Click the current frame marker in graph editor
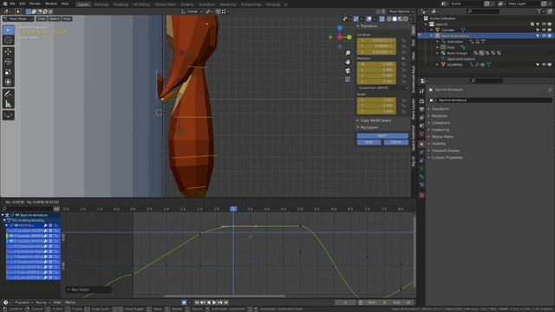This screenshot has width=555, height=312. pyautogui.click(x=233, y=209)
